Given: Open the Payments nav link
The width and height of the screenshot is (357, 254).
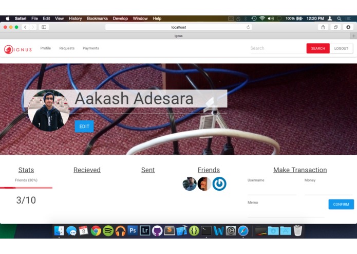Looking at the screenshot, I should click(x=90, y=48).
